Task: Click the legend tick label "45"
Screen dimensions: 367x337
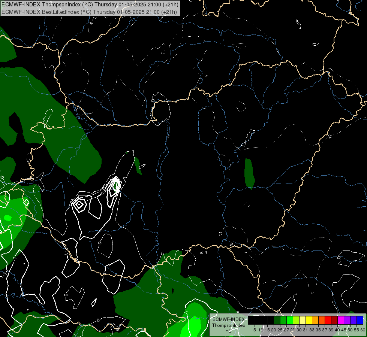Action: [344, 330]
